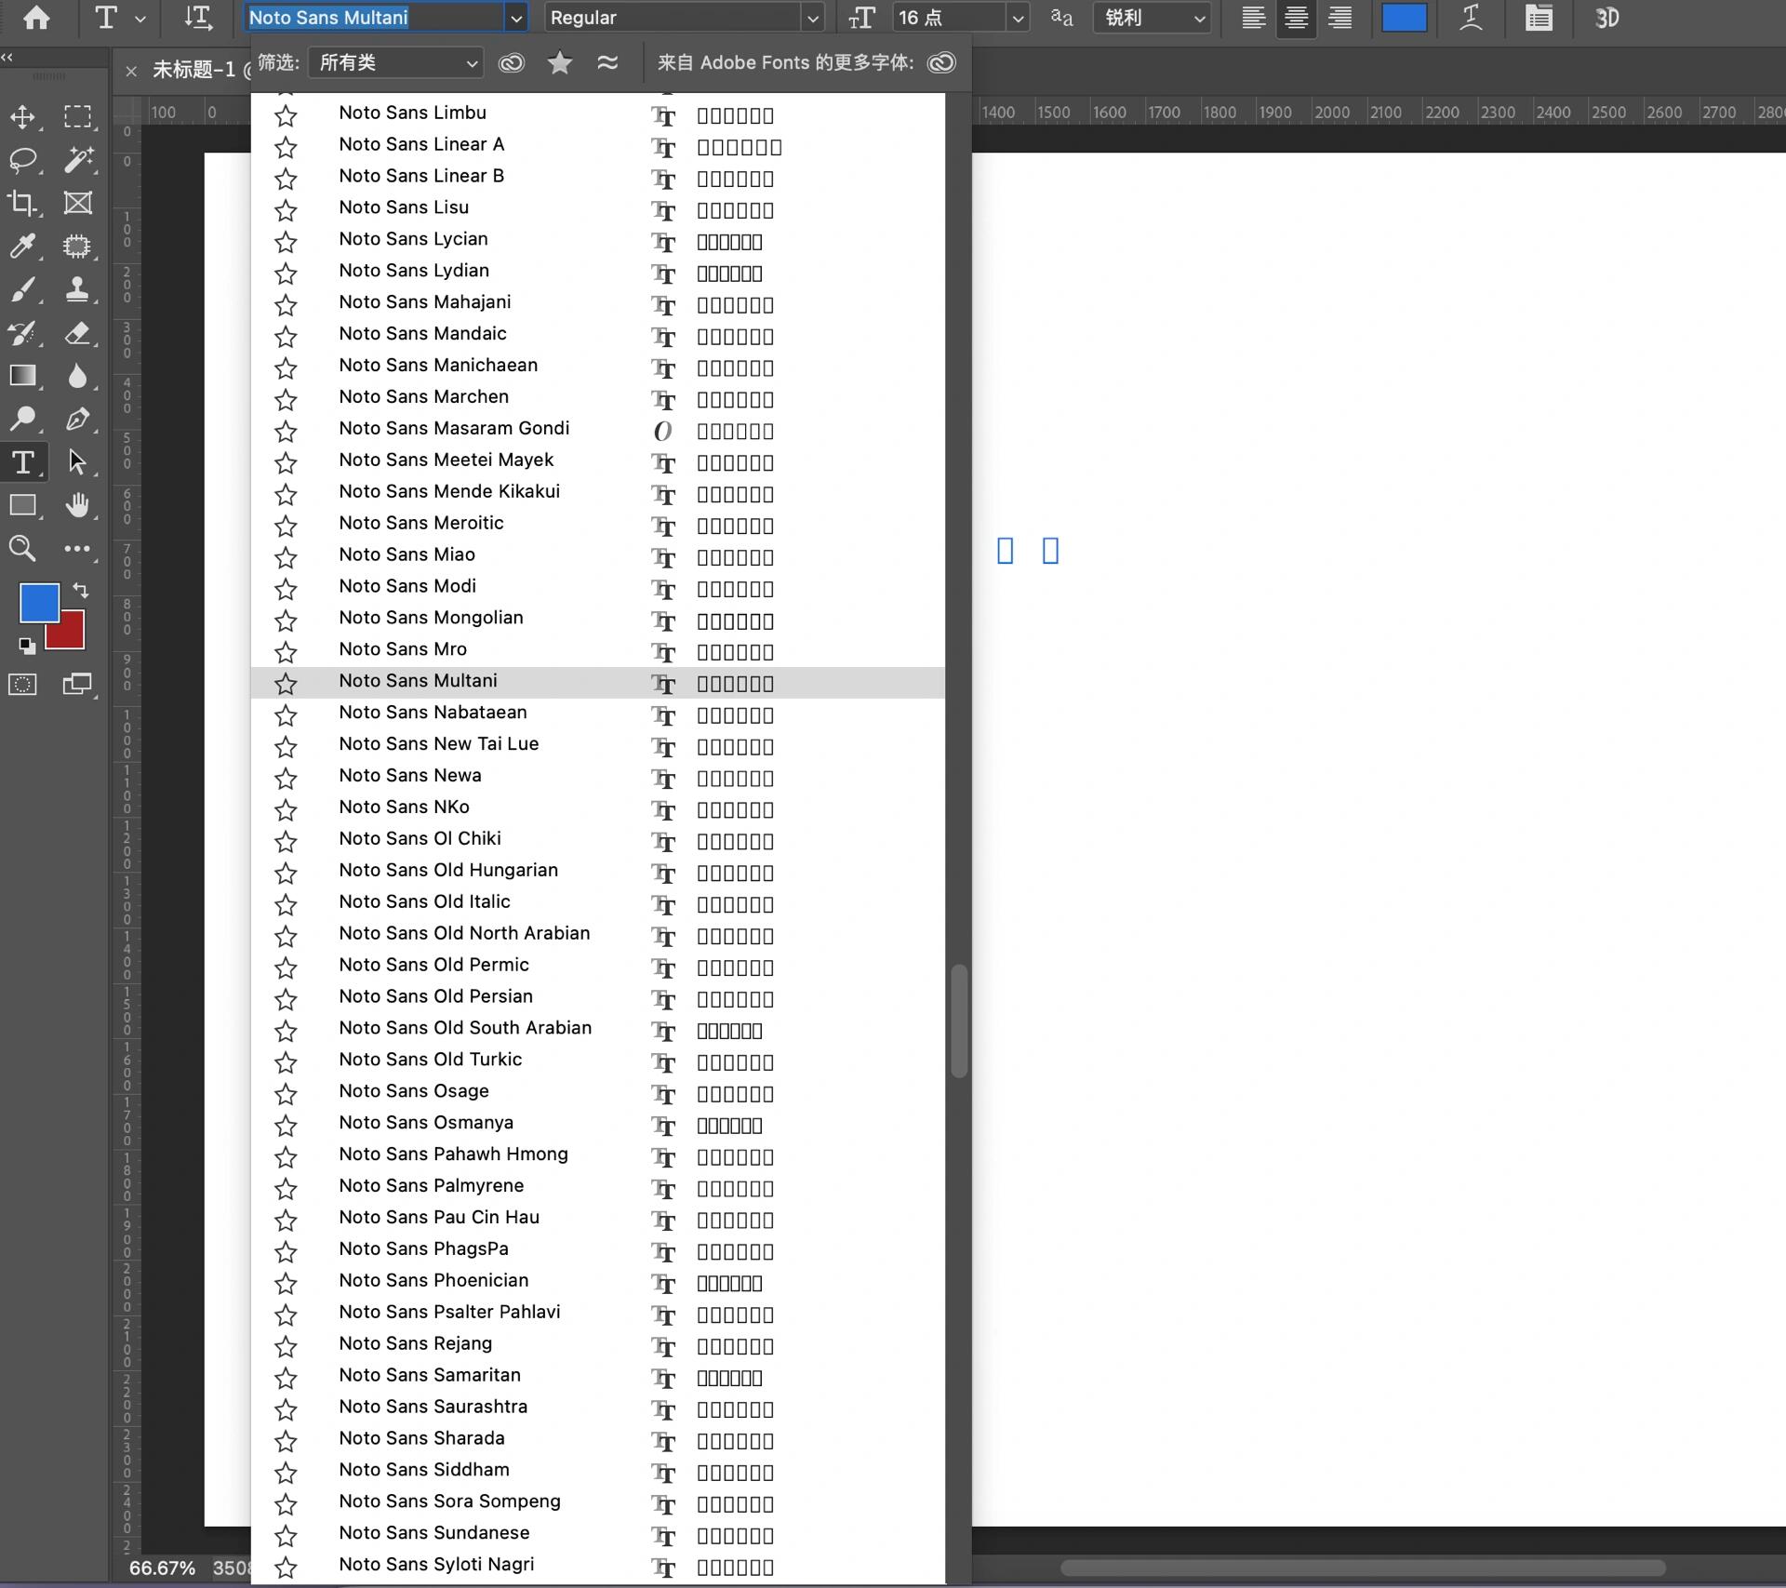
Task: Toggle Quick Mask mode
Action: click(22, 685)
